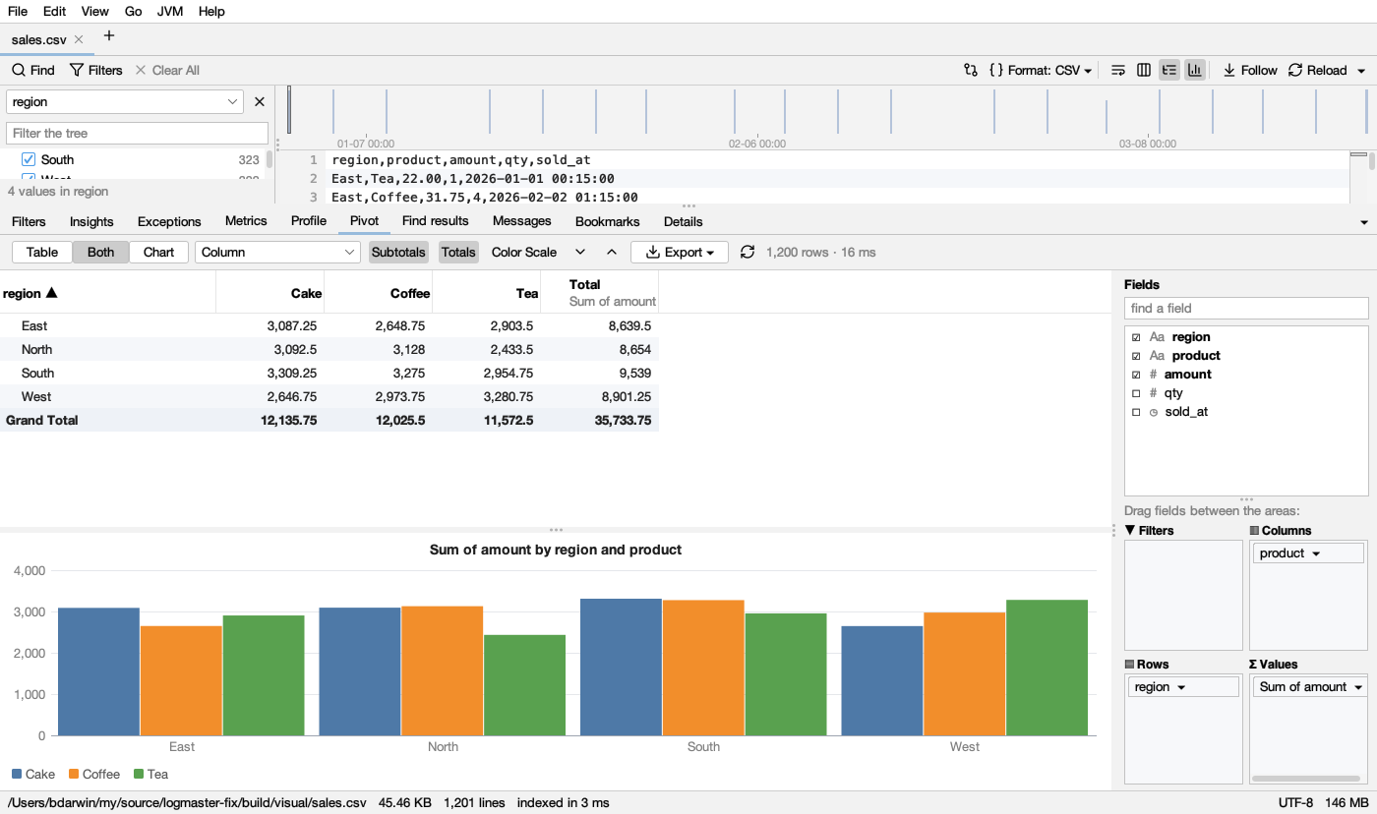Uncheck the amount field checkbox

pos(1136,375)
